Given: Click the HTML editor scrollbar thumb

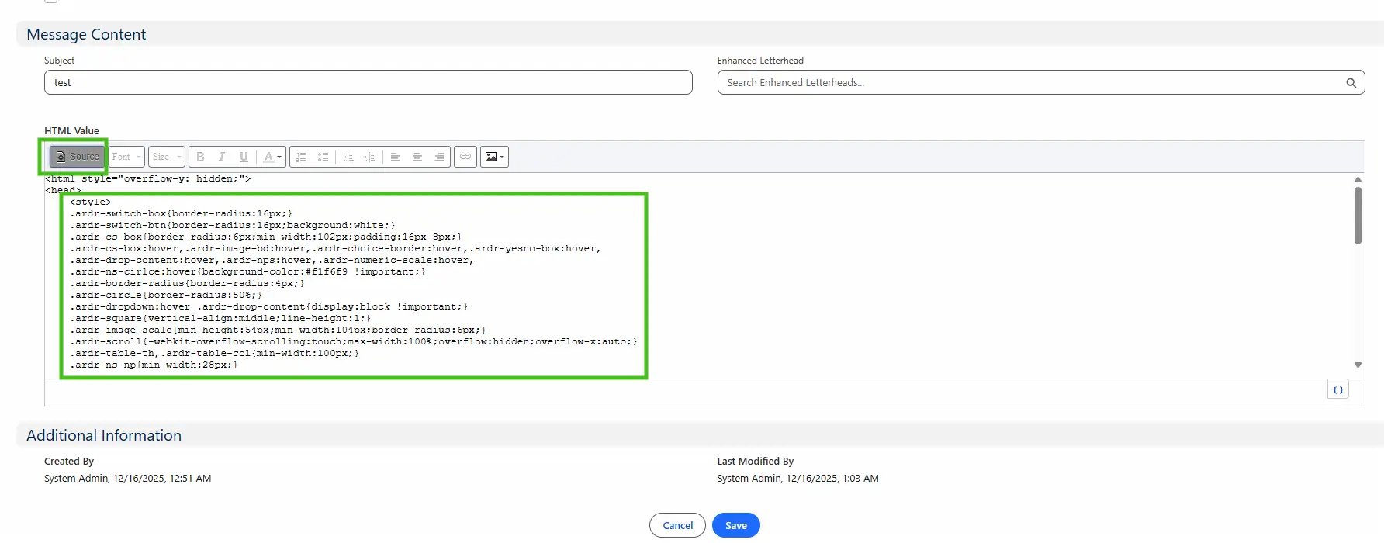Looking at the screenshot, I should 1358,216.
